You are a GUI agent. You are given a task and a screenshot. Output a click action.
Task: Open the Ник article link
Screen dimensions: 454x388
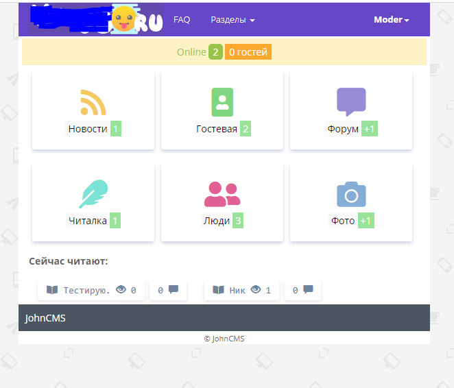(x=237, y=290)
